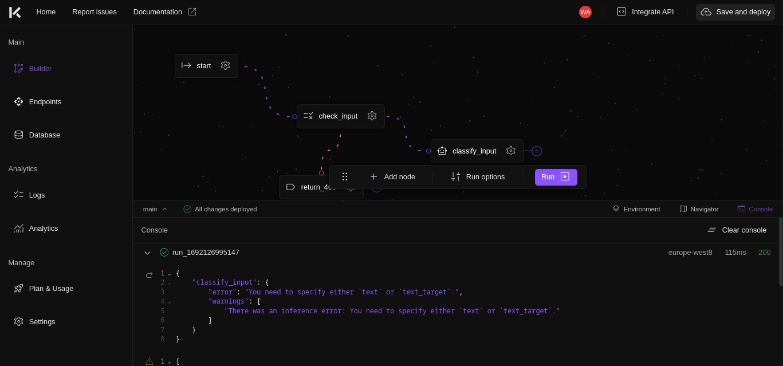Click the run_1692126995147 label
The height and width of the screenshot is (366, 783).
206,253
